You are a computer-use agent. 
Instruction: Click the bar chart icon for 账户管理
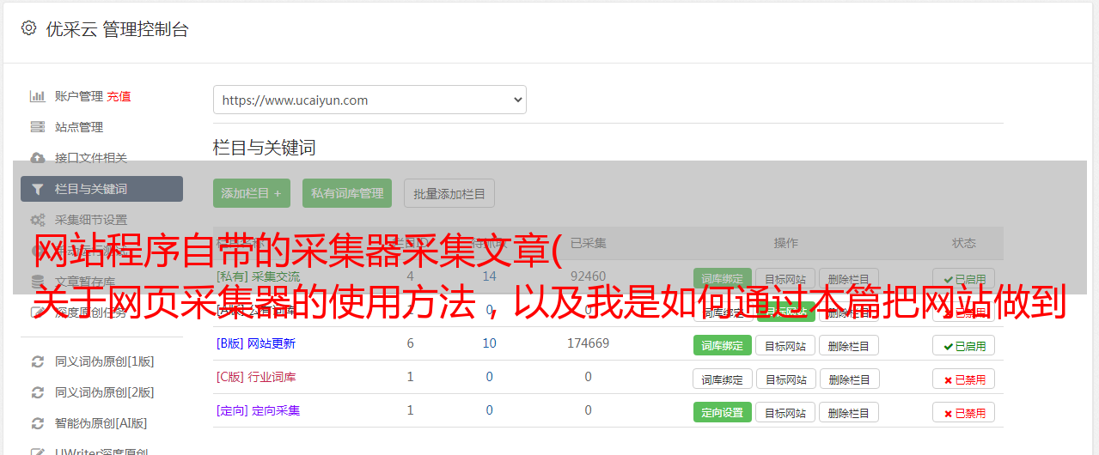point(37,96)
